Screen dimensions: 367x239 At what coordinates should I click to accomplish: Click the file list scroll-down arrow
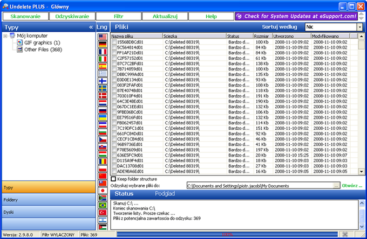coord(361,172)
